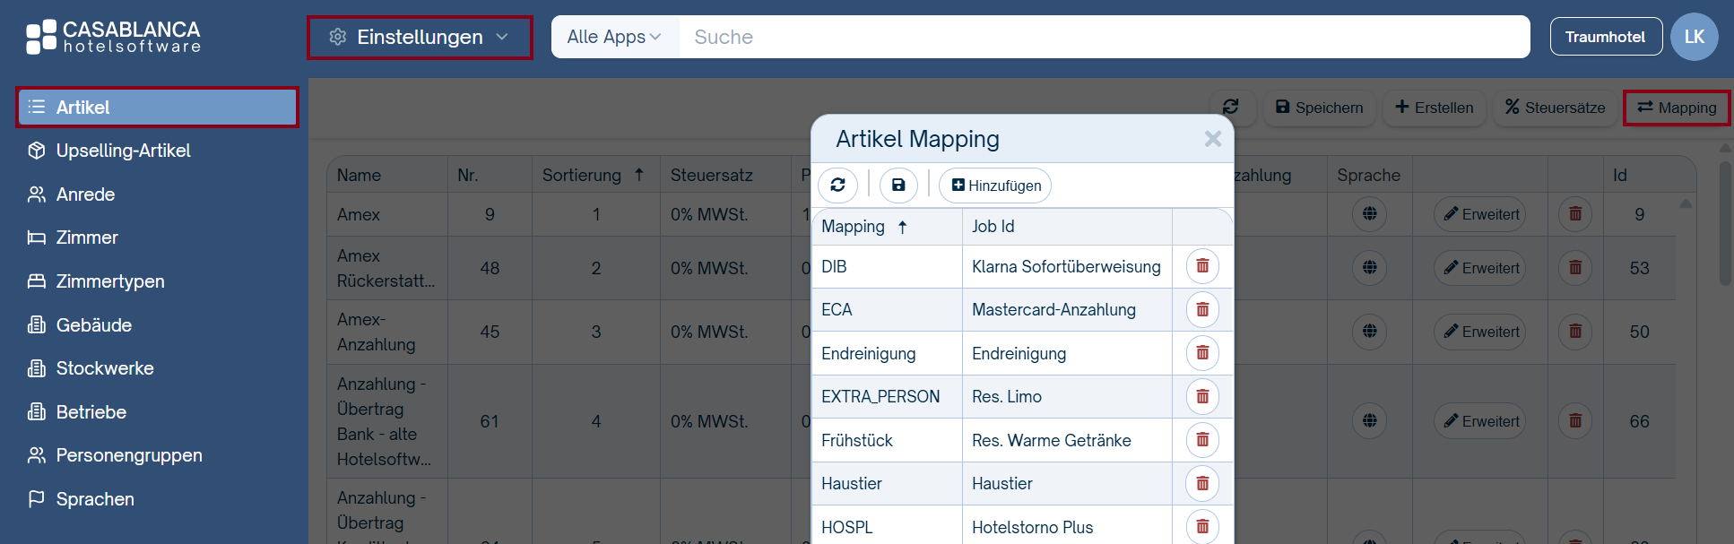Click the Speichern button

(x=1319, y=108)
